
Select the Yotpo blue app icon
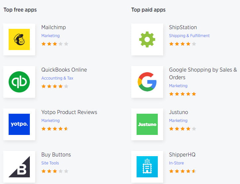pos(19,124)
